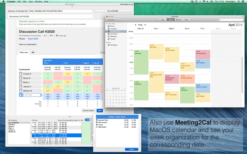Click the avatar icon next to Marilyn M.
247x154 pixels.
point(21,91)
